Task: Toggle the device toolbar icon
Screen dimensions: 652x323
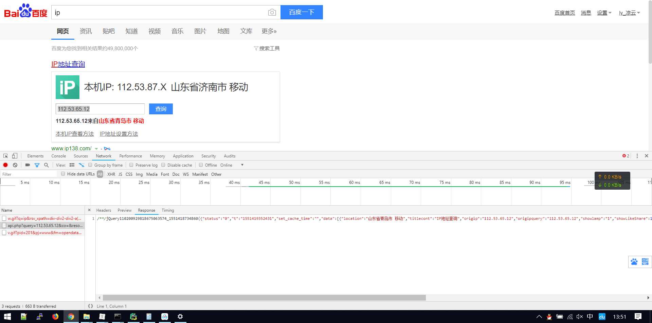Action: pyautogui.click(x=15, y=156)
